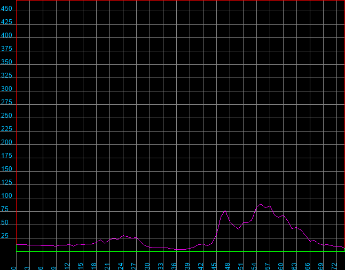Select the "60" horizontal axis label

pos(281,266)
